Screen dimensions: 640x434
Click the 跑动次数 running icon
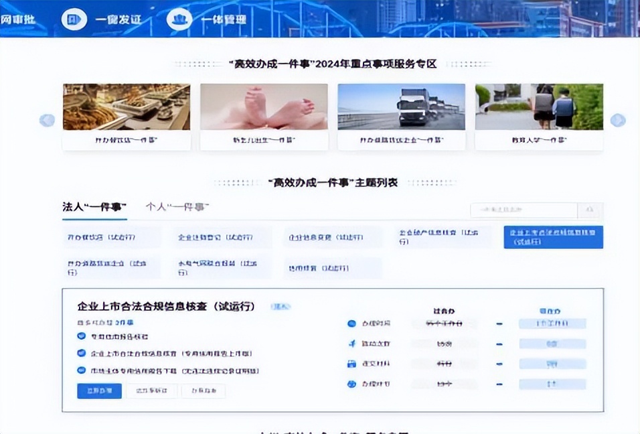tap(351, 344)
